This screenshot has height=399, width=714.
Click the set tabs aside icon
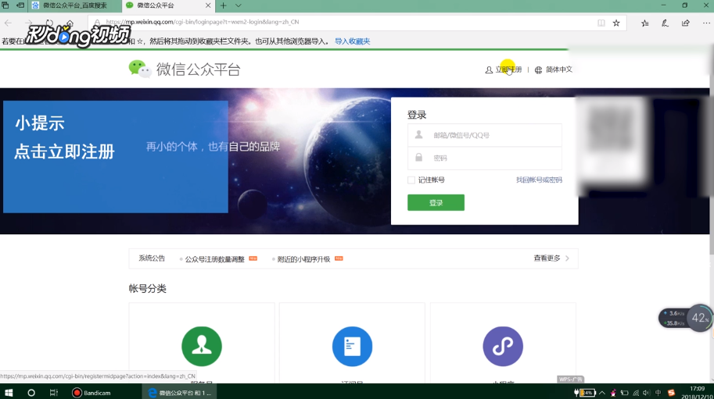coord(20,5)
